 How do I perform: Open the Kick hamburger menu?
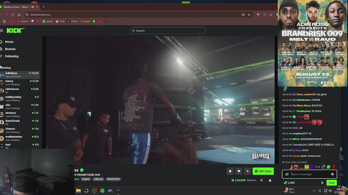[x=2, y=31]
